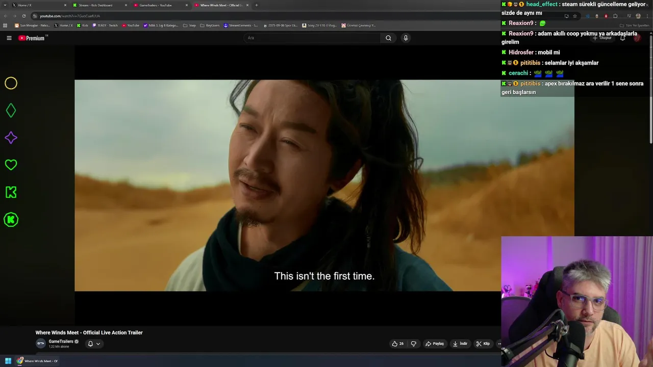653x367 pixels.
Task: Open the Ücretsiz Çevrimiçi bookmark
Action: click(x=359, y=25)
